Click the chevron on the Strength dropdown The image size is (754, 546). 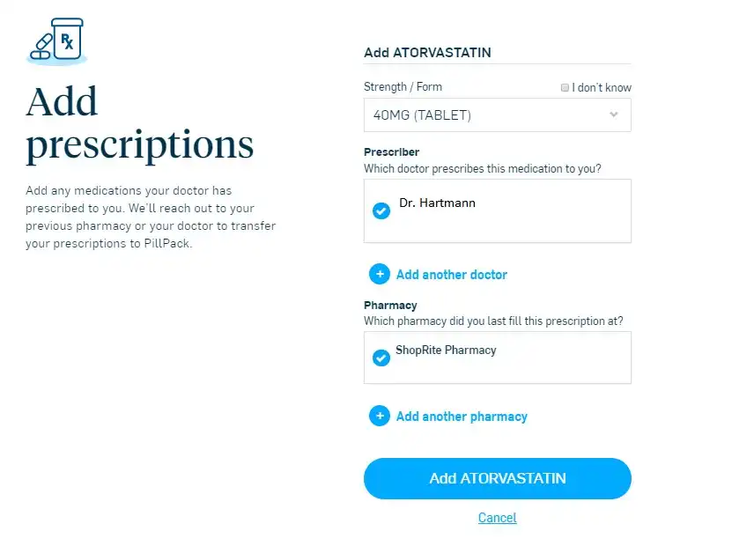click(x=614, y=114)
